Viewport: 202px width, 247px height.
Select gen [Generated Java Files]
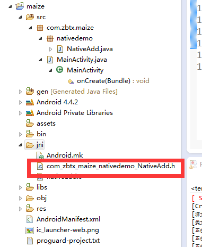(x=77, y=92)
